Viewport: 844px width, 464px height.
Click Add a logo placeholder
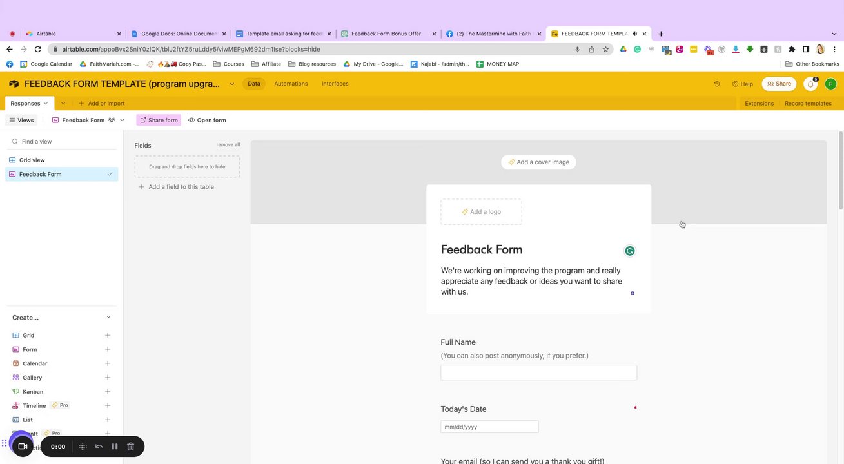(481, 212)
